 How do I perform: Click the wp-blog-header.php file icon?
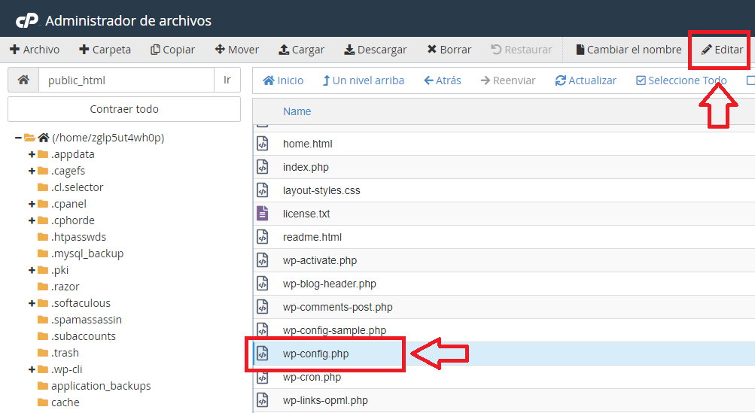pyautogui.click(x=263, y=284)
